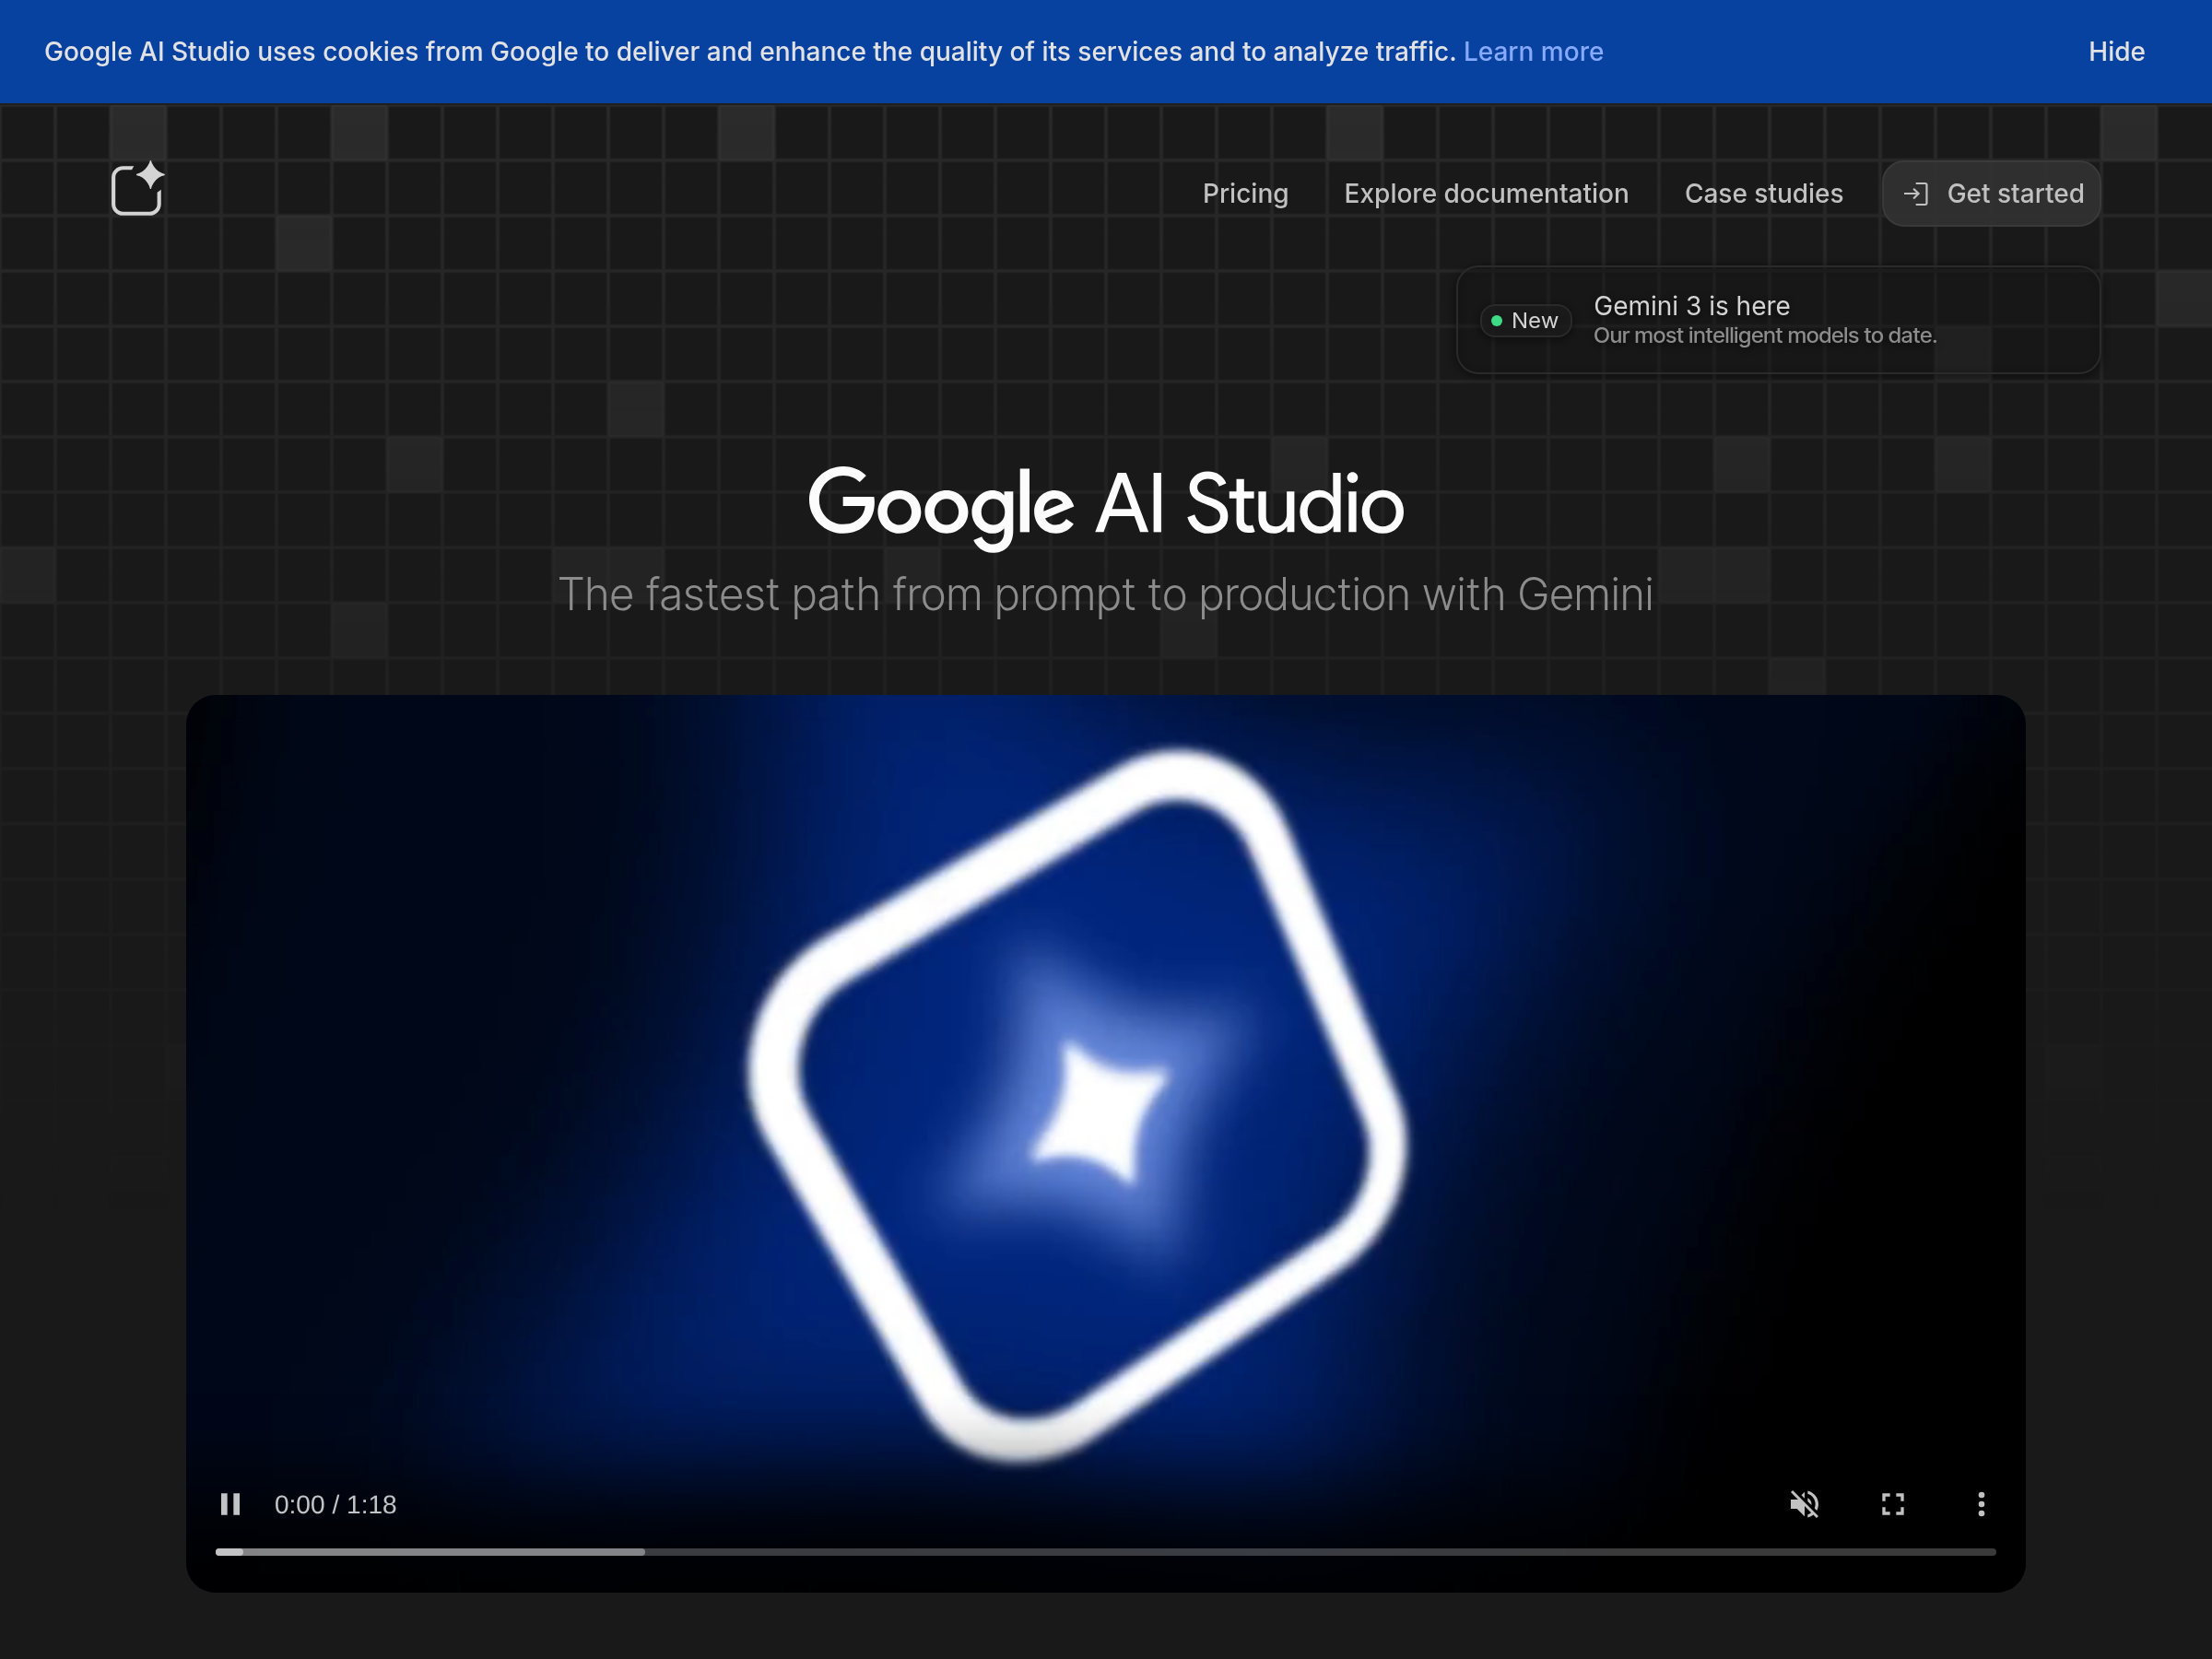This screenshot has height=1659, width=2212.
Task: Click the video's spinning logo frame
Action: [1077, 1104]
